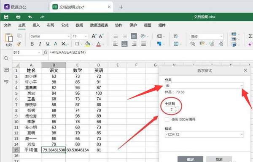Open the number format dropdown in ribbon

221,37
